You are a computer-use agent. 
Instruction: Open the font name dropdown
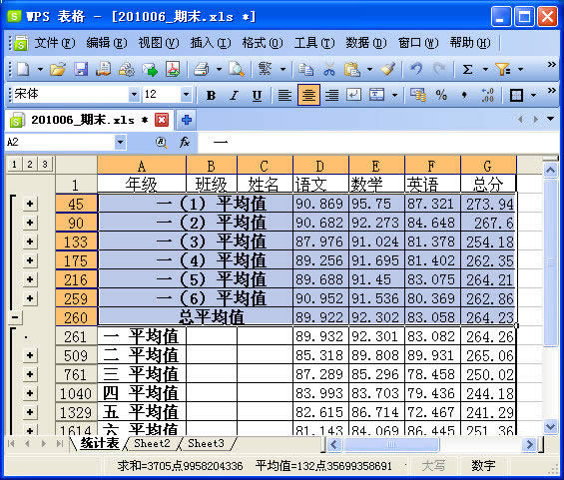pyautogui.click(x=134, y=95)
